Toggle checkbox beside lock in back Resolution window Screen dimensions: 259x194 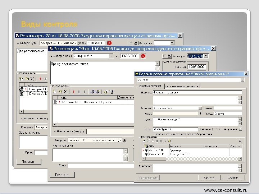pyautogui.click(x=131, y=43)
